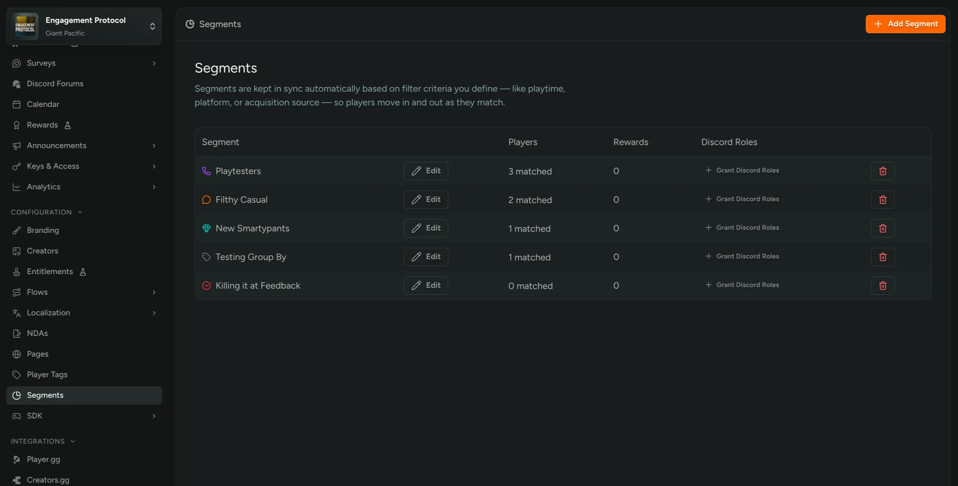The width and height of the screenshot is (958, 486).
Task: Open the Entitlements page
Action: pos(84,272)
